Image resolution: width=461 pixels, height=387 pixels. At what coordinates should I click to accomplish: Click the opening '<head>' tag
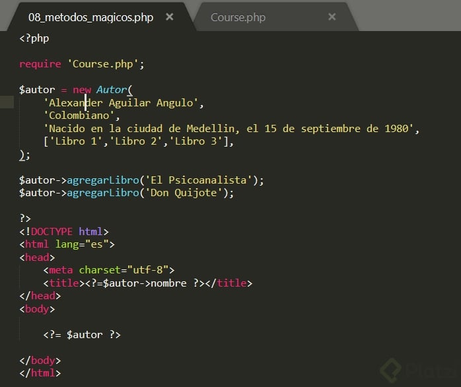(x=37, y=258)
